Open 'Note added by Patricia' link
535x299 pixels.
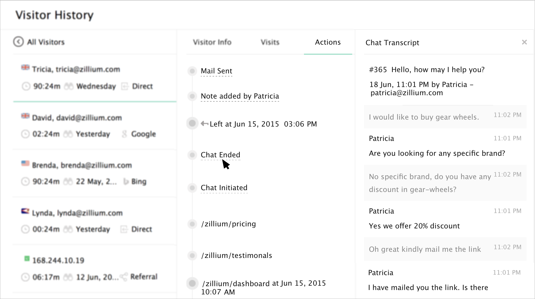[x=240, y=96]
